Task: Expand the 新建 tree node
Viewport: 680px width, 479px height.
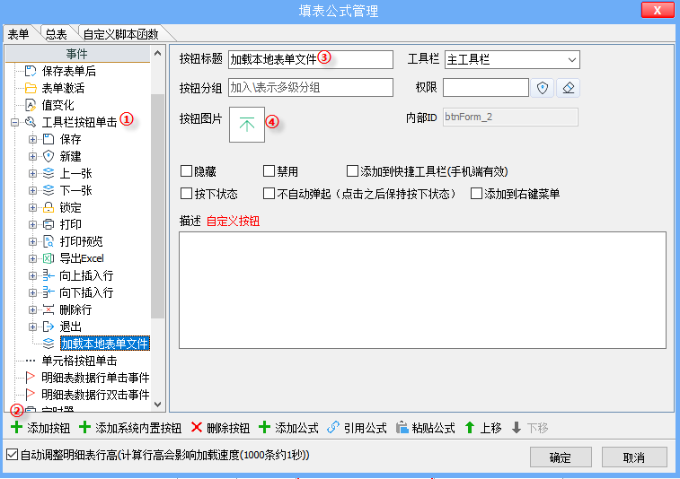Action: pyautogui.click(x=32, y=156)
